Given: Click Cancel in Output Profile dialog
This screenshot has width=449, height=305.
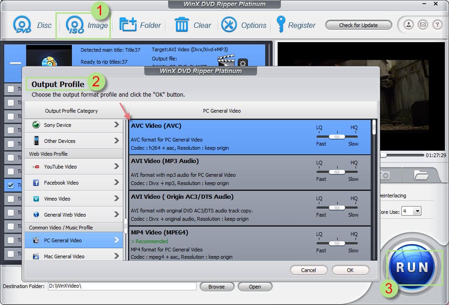Looking at the screenshot, I should (308, 270).
